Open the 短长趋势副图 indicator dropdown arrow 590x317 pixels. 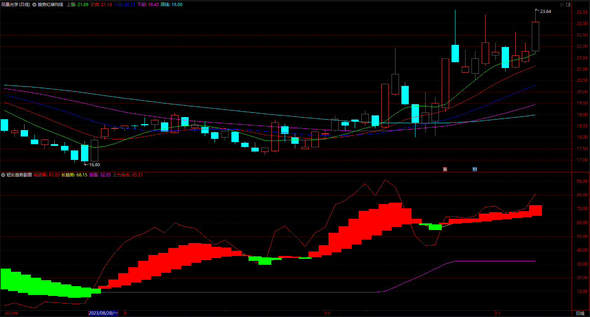[3, 175]
